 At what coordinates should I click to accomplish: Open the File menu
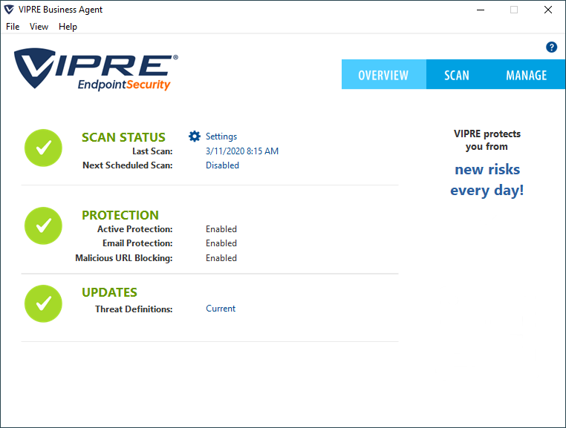tap(13, 27)
